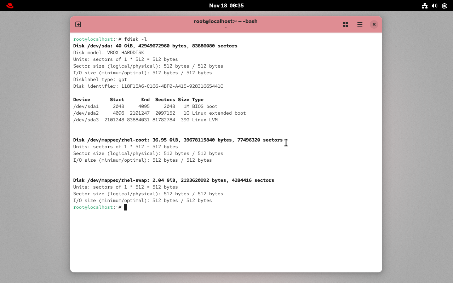Close the terminal window
Screen dimensions: 453x283
coord(374,24)
